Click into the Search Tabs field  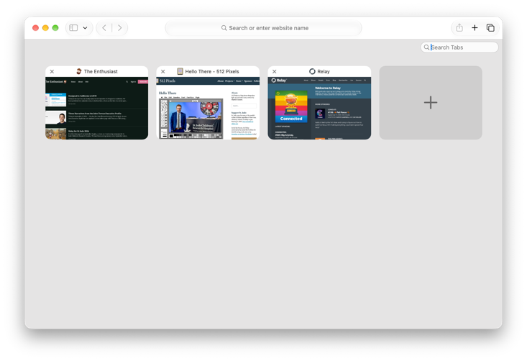click(x=459, y=47)
